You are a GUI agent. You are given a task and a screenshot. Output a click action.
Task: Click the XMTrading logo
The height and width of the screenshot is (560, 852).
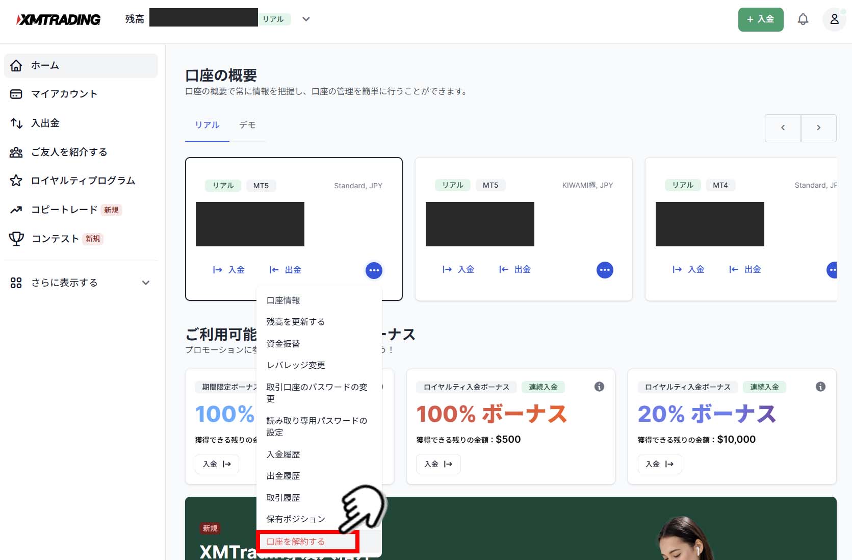[x=58, y=19]
